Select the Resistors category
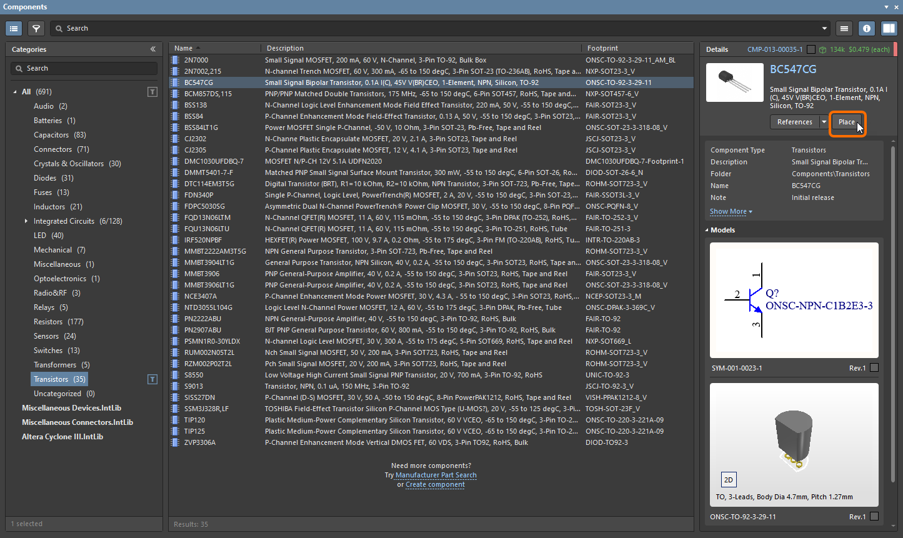 click(48, 322)
